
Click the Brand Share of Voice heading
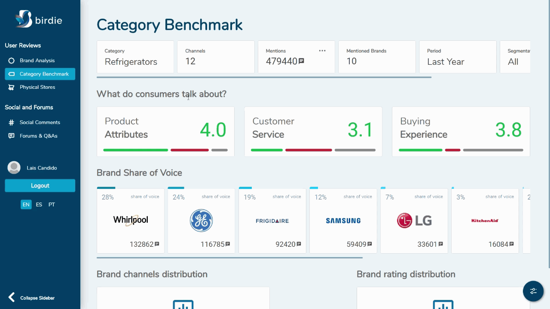pyautogui.click(x=139, y=173)
